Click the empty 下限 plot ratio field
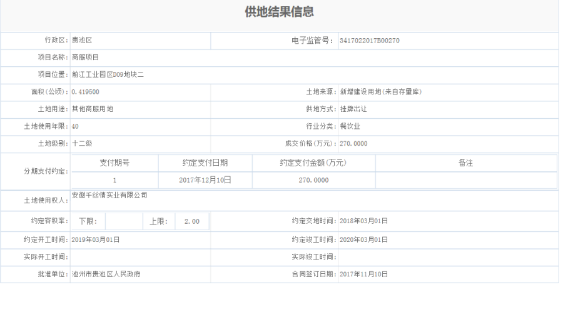The image size is (563, 312). point(123,221)
